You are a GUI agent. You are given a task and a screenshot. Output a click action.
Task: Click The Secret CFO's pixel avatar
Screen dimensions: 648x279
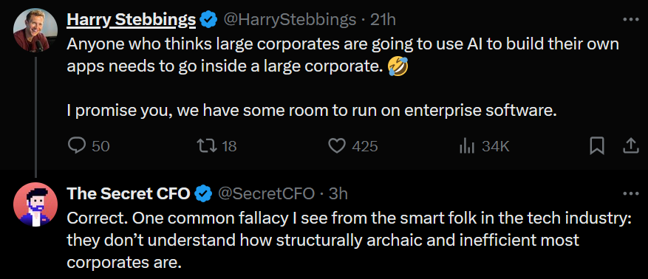(35, 204)
